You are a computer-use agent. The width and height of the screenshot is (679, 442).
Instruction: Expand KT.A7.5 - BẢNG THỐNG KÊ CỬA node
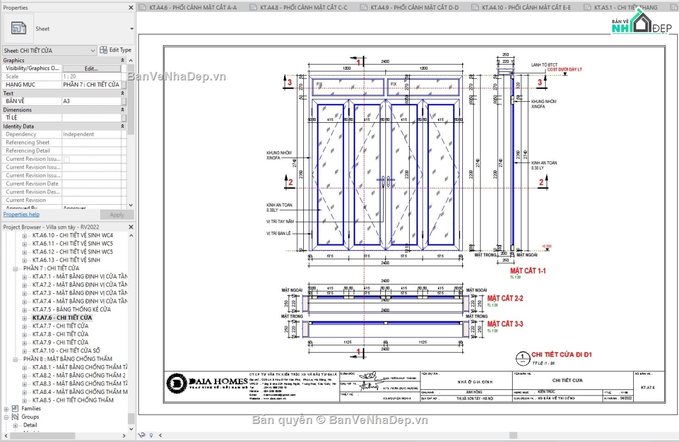point(25,310)
